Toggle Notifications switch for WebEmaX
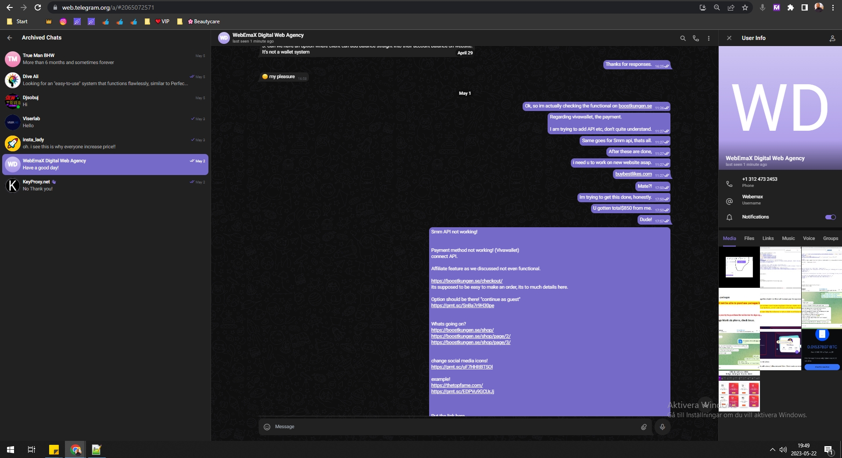 [x=830, y=217]
